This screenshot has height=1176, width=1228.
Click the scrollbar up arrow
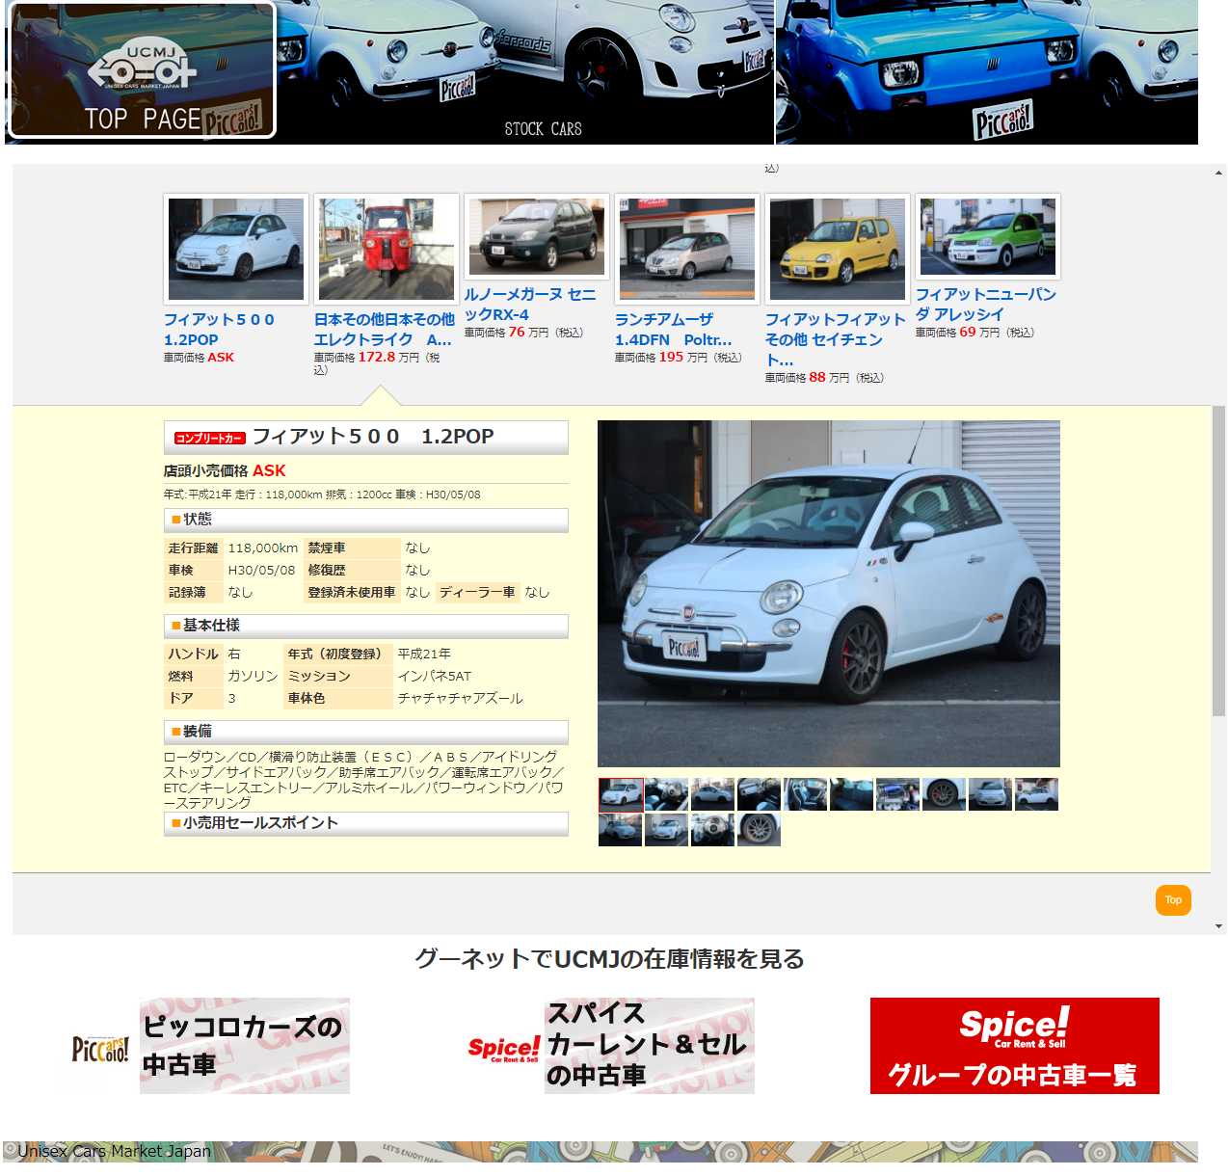[x=1219, y=174]
